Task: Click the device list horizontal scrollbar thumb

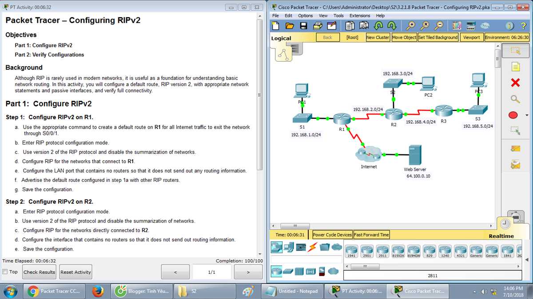Action: click(364, 266)
